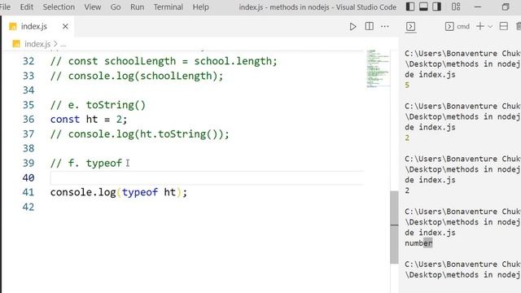Click the '// f. typeof' comment
Viewport: 521px width, 293px height.
[86, 163]
